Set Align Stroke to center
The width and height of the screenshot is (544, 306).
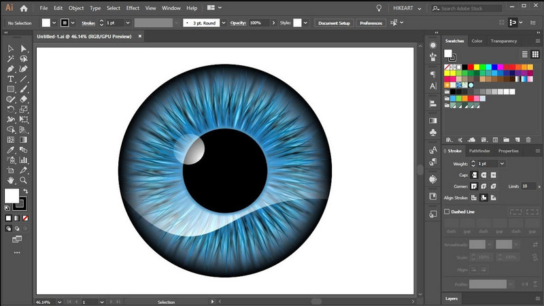[x=474, y=197]
